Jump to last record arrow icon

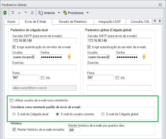pos(32,13)
